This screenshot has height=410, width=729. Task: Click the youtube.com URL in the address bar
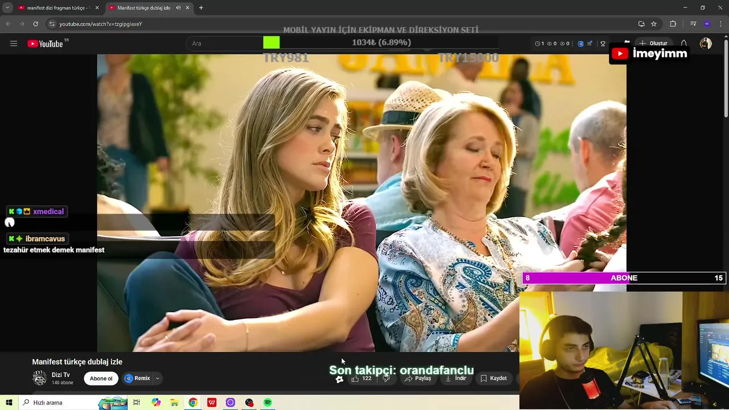[101, 24]
